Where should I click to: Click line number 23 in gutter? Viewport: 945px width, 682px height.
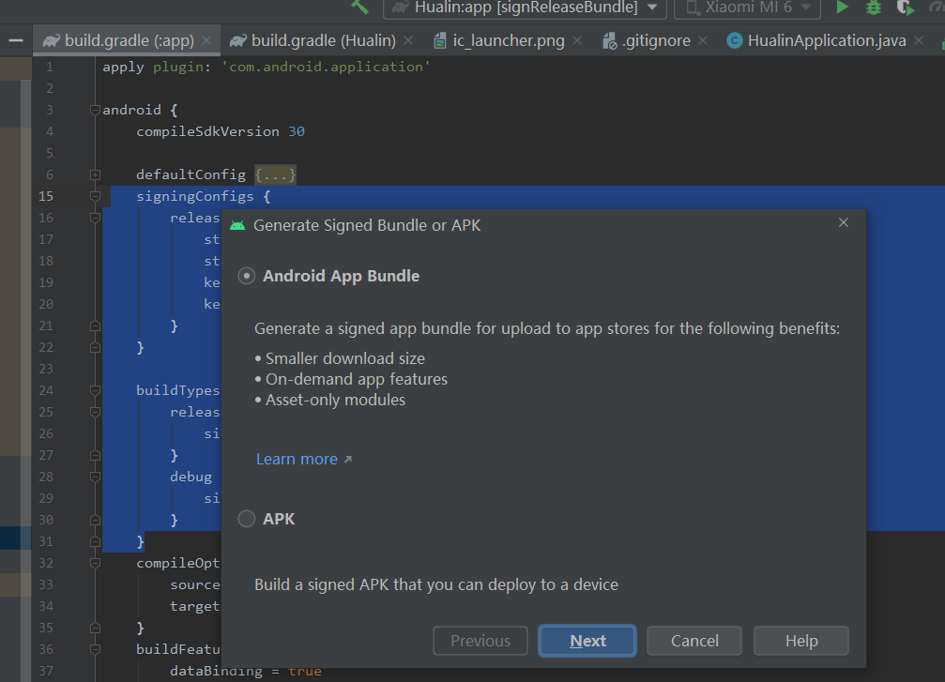tap(46, 369)
